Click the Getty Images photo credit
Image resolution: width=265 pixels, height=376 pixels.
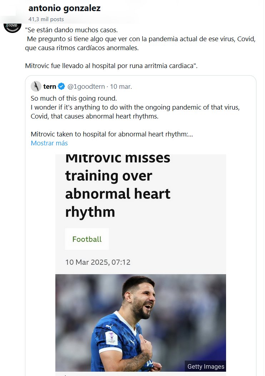click(206, 366)
